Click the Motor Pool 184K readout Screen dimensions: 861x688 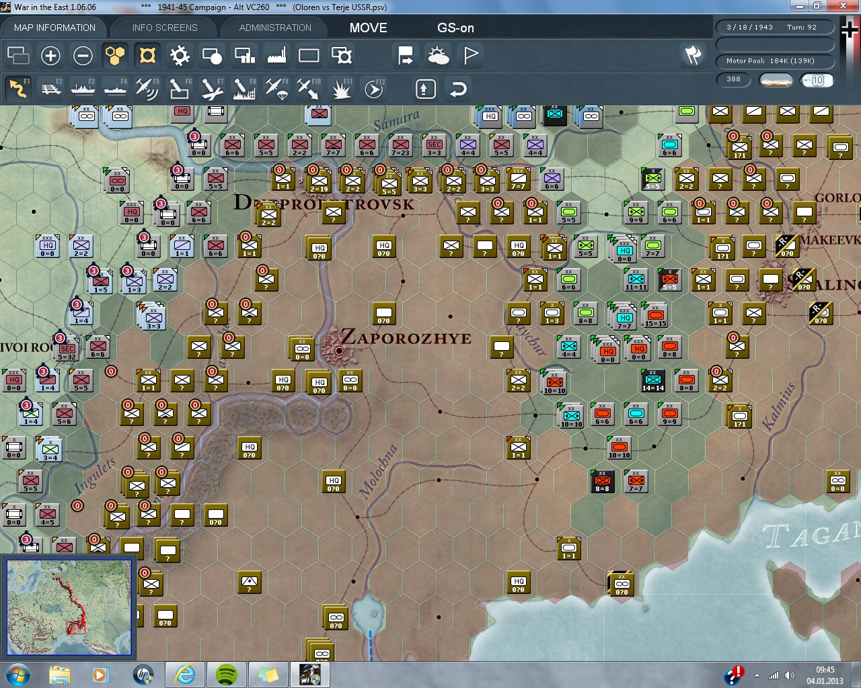click(x=776, y=60)
